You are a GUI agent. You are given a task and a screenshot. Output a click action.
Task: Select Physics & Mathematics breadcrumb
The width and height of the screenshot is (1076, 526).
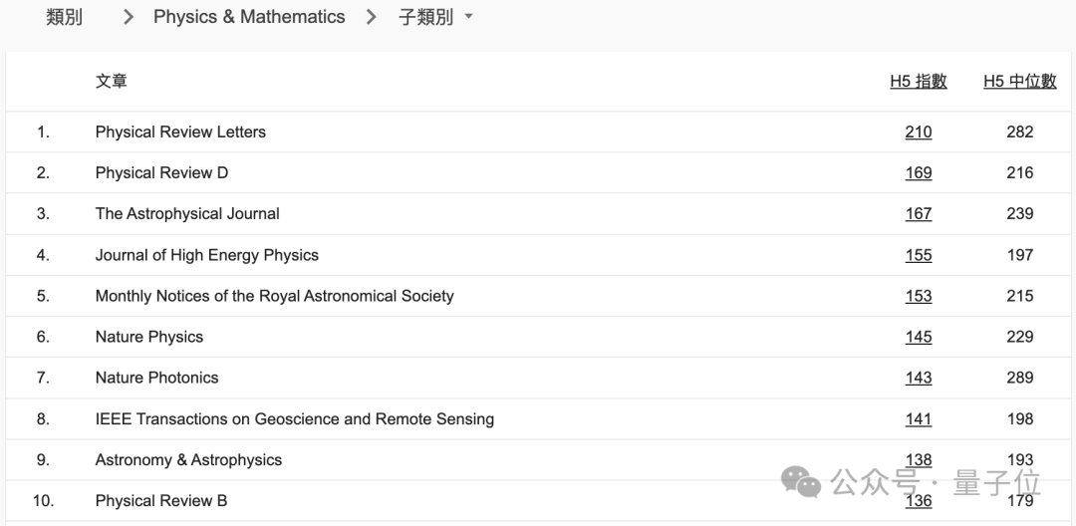(x=249, y=17)
